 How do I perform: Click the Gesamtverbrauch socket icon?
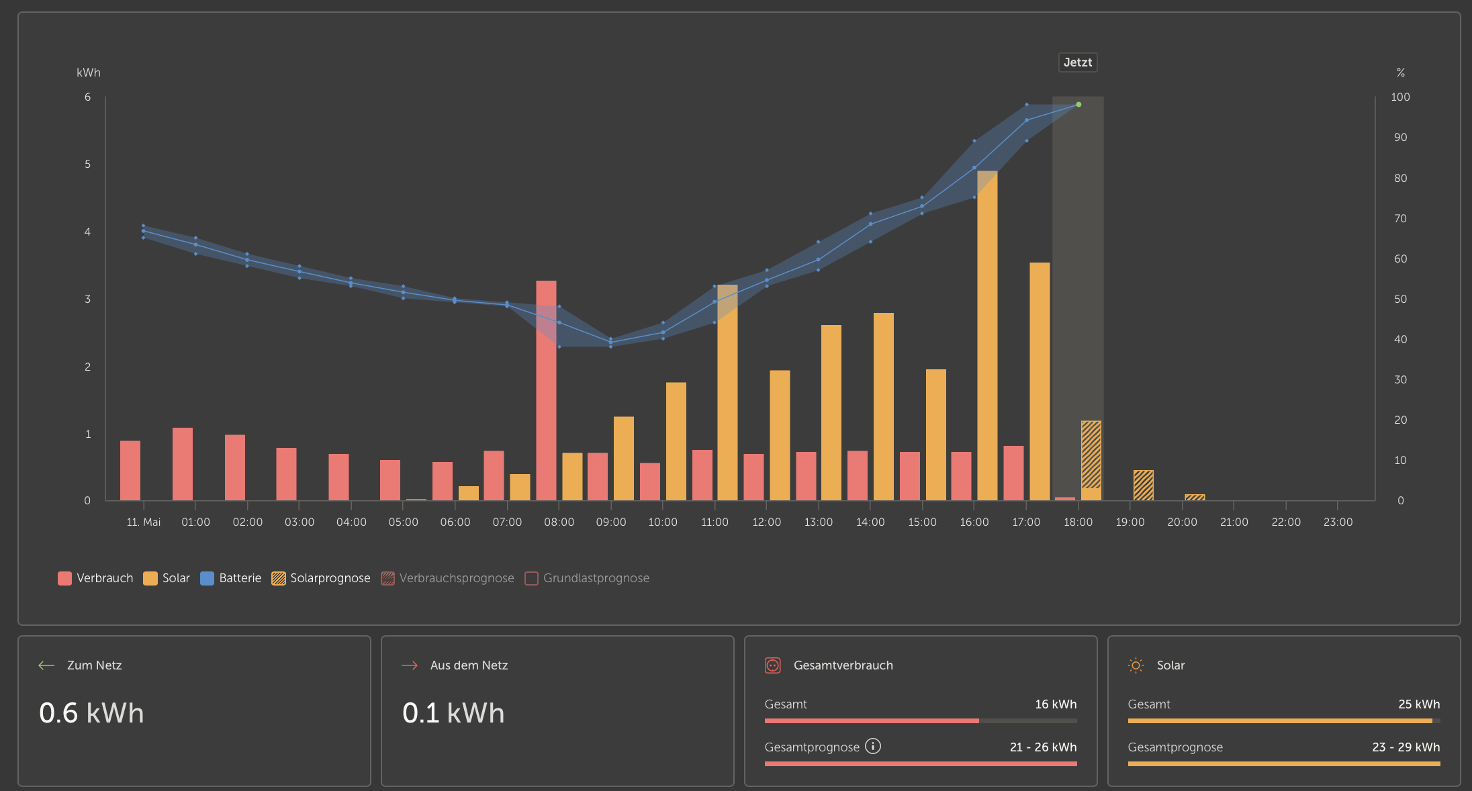[x=772, y=665]
